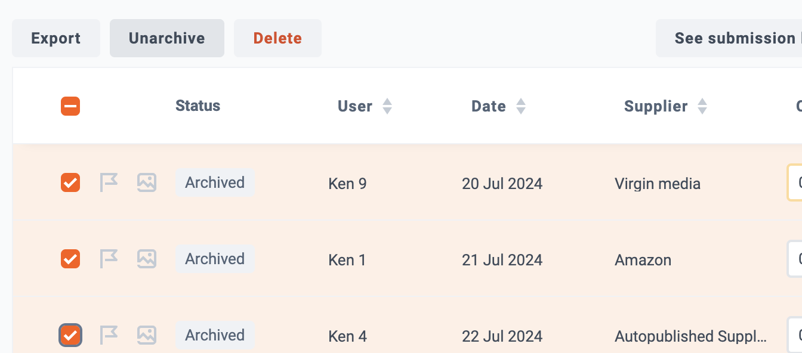
Task: Click the Archived badge on Ken 9 row
Action: tap(215, 182)
